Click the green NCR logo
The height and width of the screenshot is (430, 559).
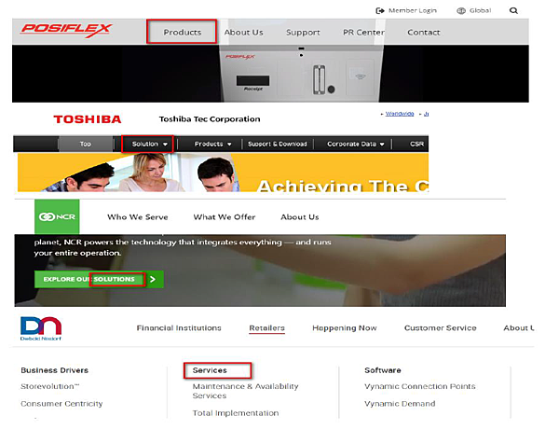pyautogui.click(x=57, y=216)
